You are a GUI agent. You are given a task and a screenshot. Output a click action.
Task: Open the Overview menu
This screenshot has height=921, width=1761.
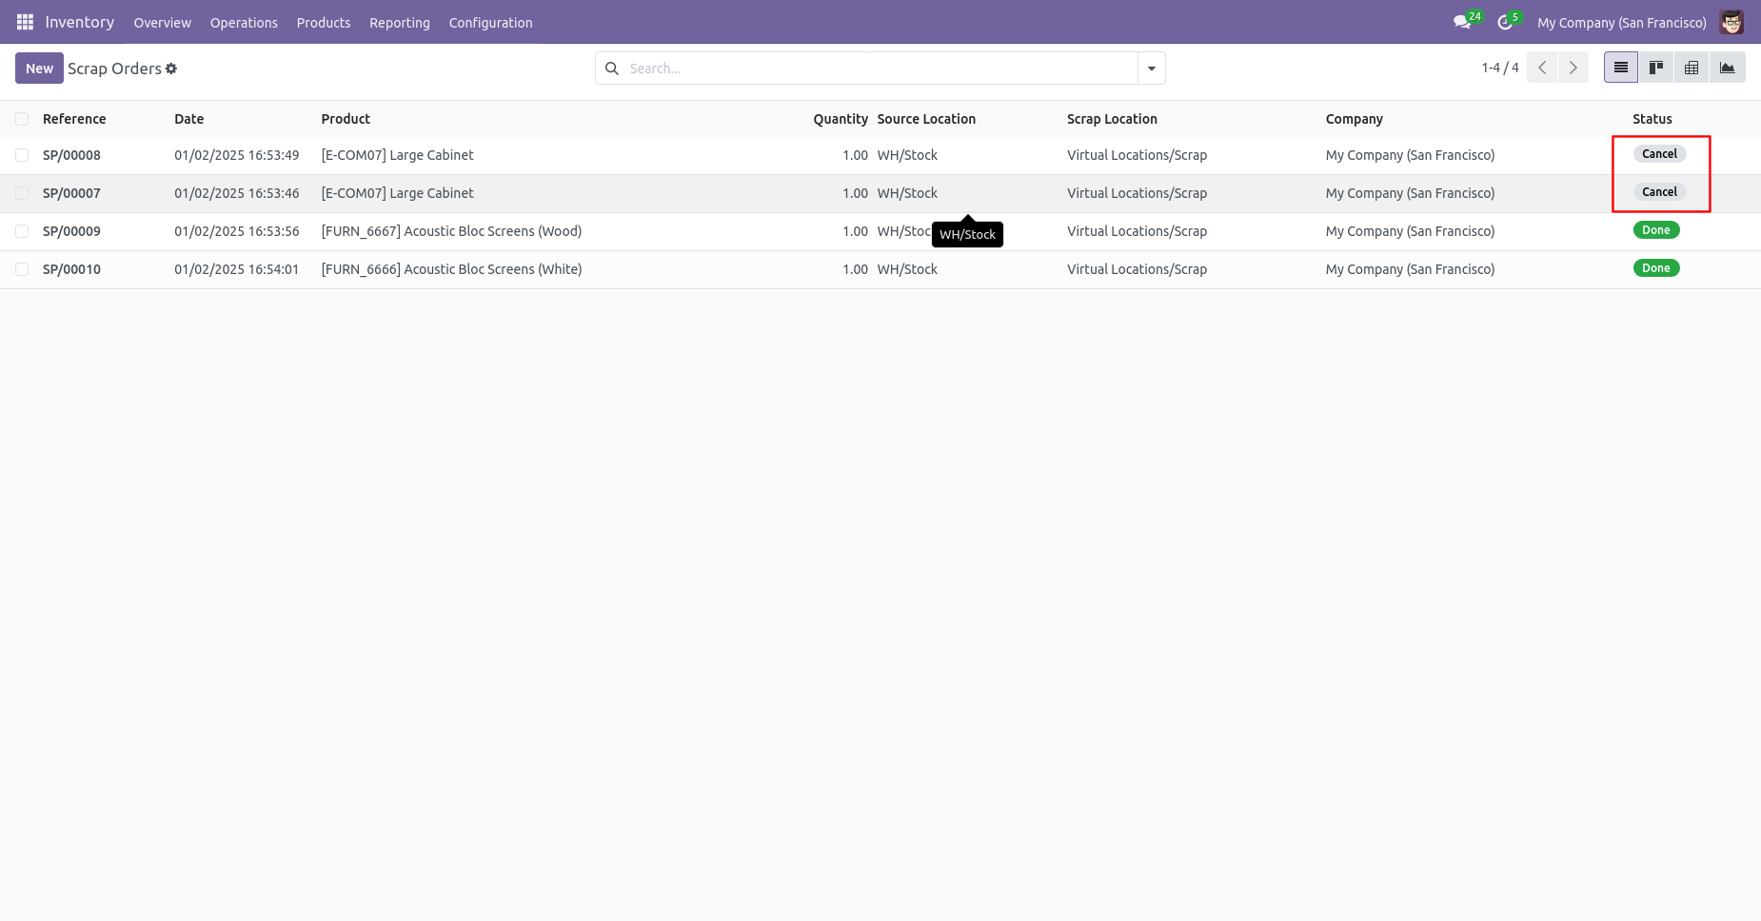[162, 23]
